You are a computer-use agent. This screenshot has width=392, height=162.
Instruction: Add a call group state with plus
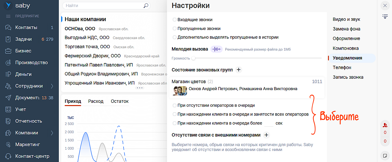click(x=239, y=70)
